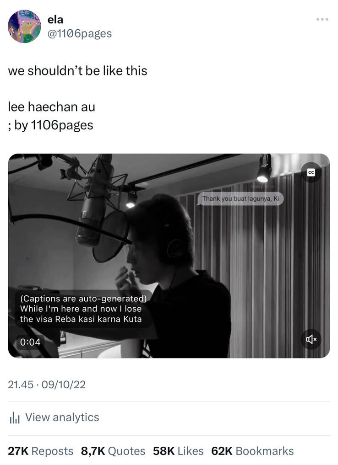Click the display name "ela"
The height and width of the screenshot is (465, 338).
pyautogui.click(x=55, y=20)
